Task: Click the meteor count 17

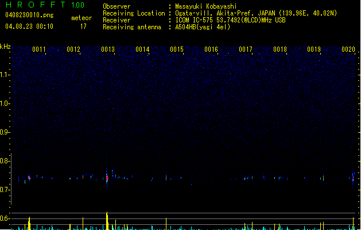Action: point(83,26)
